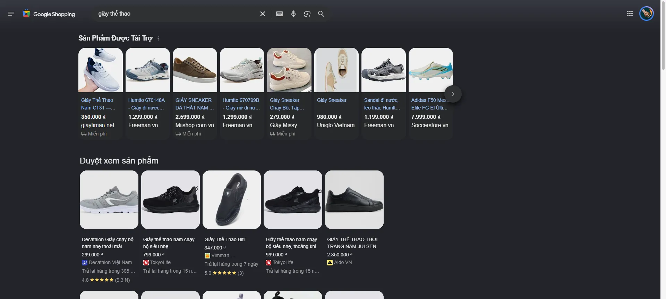Open the 799.000 TokyoLife shoe image

(x=170, y=200)
